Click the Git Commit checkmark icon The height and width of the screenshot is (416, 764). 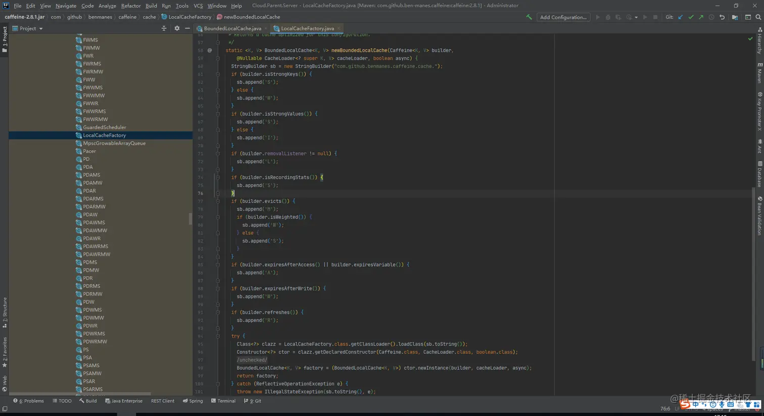pyautogui.click(x=691, y=17)
